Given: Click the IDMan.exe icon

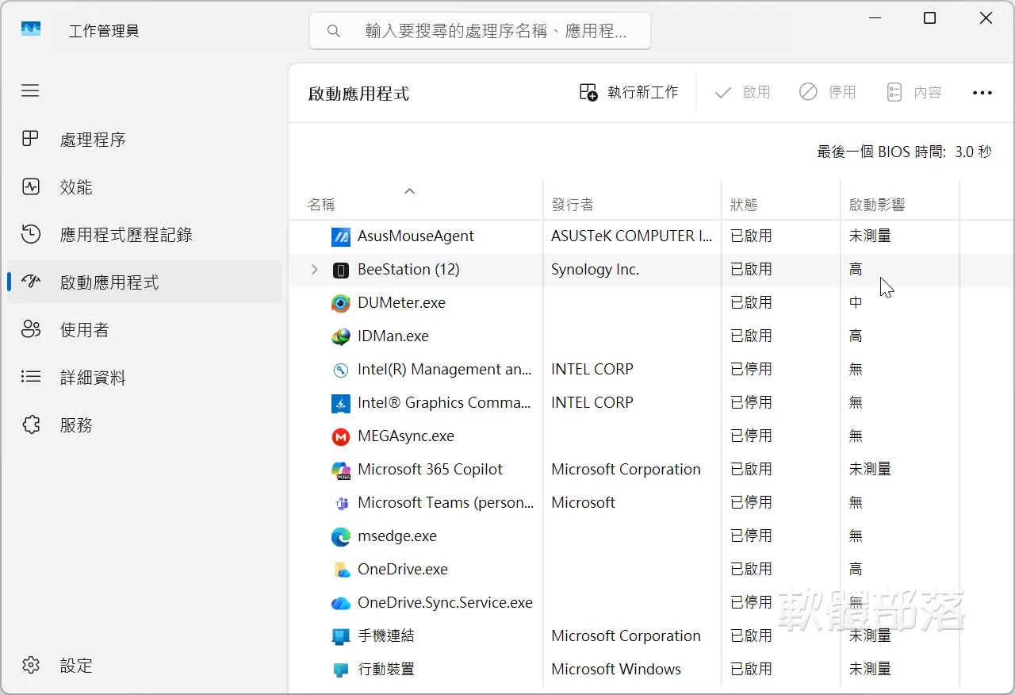Looking at the screenshot, I should click(x=340, y=336).
